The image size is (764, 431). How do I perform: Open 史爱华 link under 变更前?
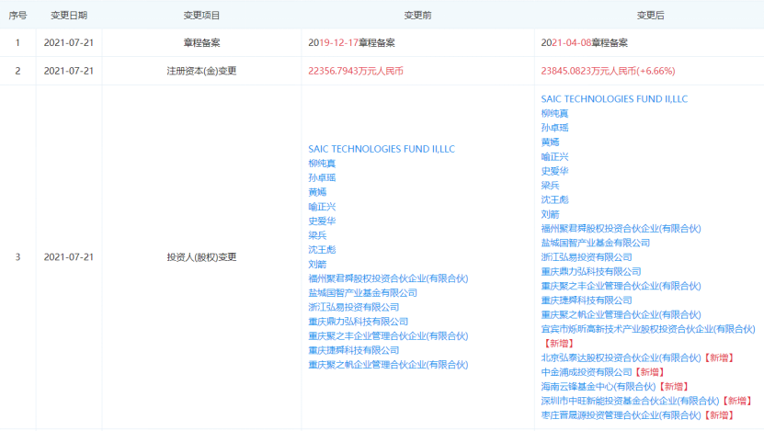point(322,221)
